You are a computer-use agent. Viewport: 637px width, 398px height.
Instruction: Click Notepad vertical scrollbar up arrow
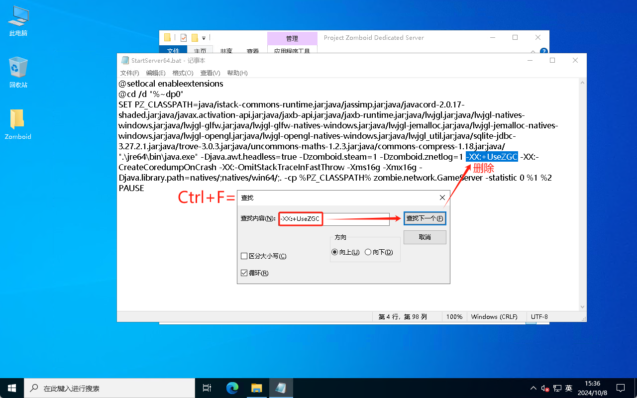pyautogui.click(x=582, y=84)
